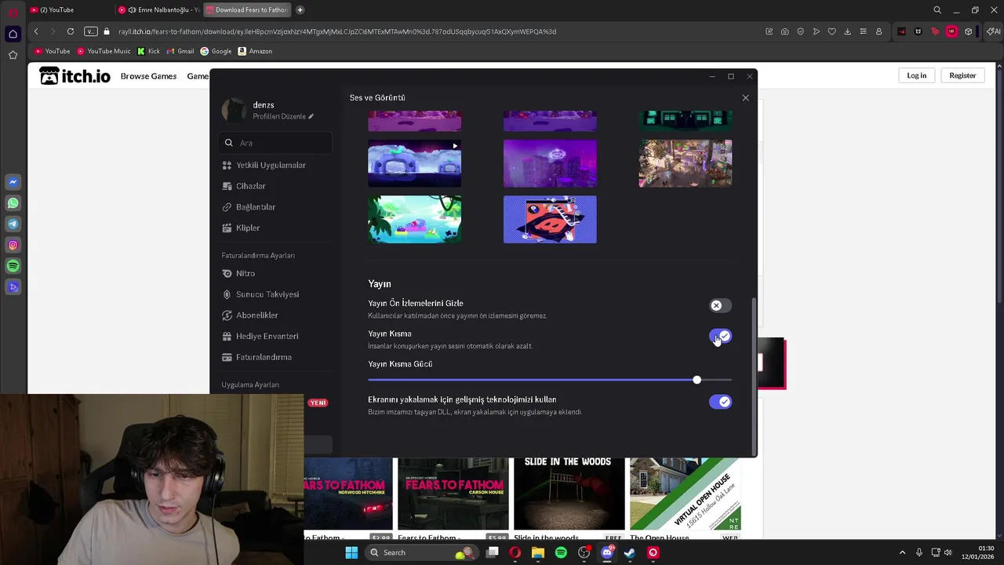Open Steam from the taskbar

tap(629, 552)
